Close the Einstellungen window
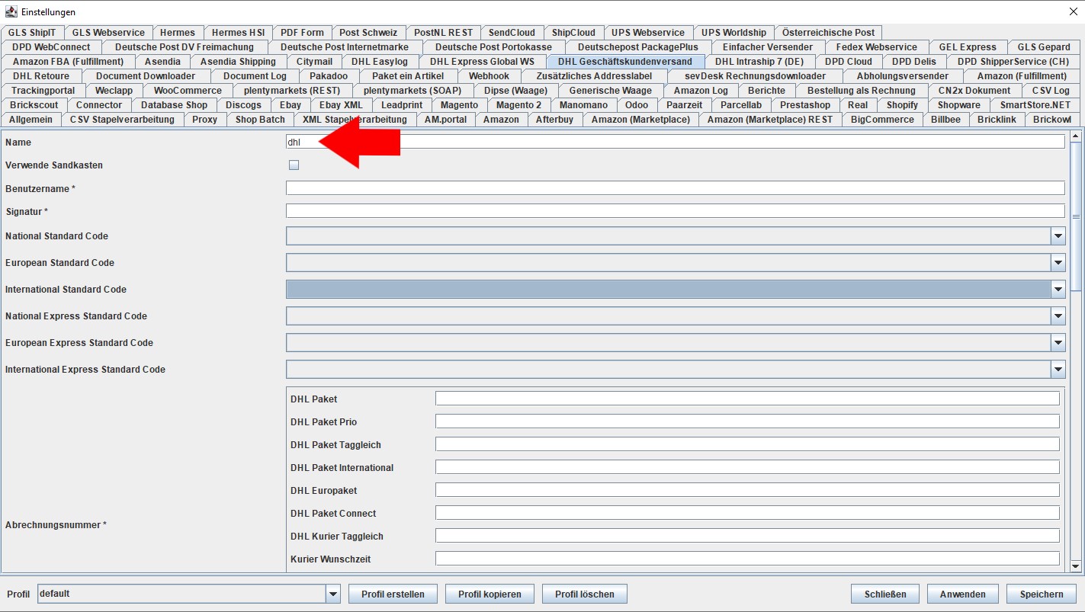Screen dimensions: 1085x612 click(x=1074, y=11)
